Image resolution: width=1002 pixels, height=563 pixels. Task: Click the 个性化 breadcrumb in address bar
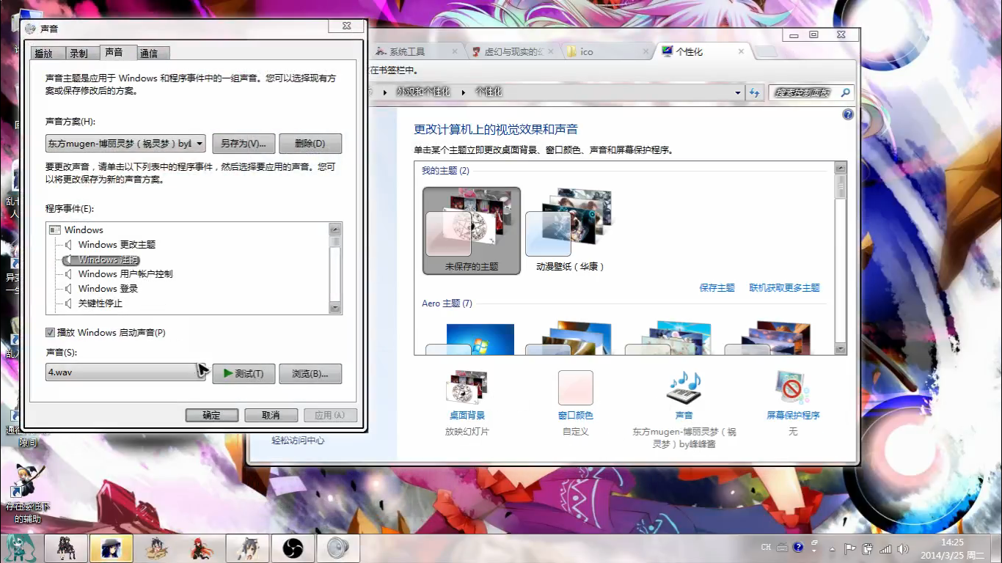coord(489,92)
